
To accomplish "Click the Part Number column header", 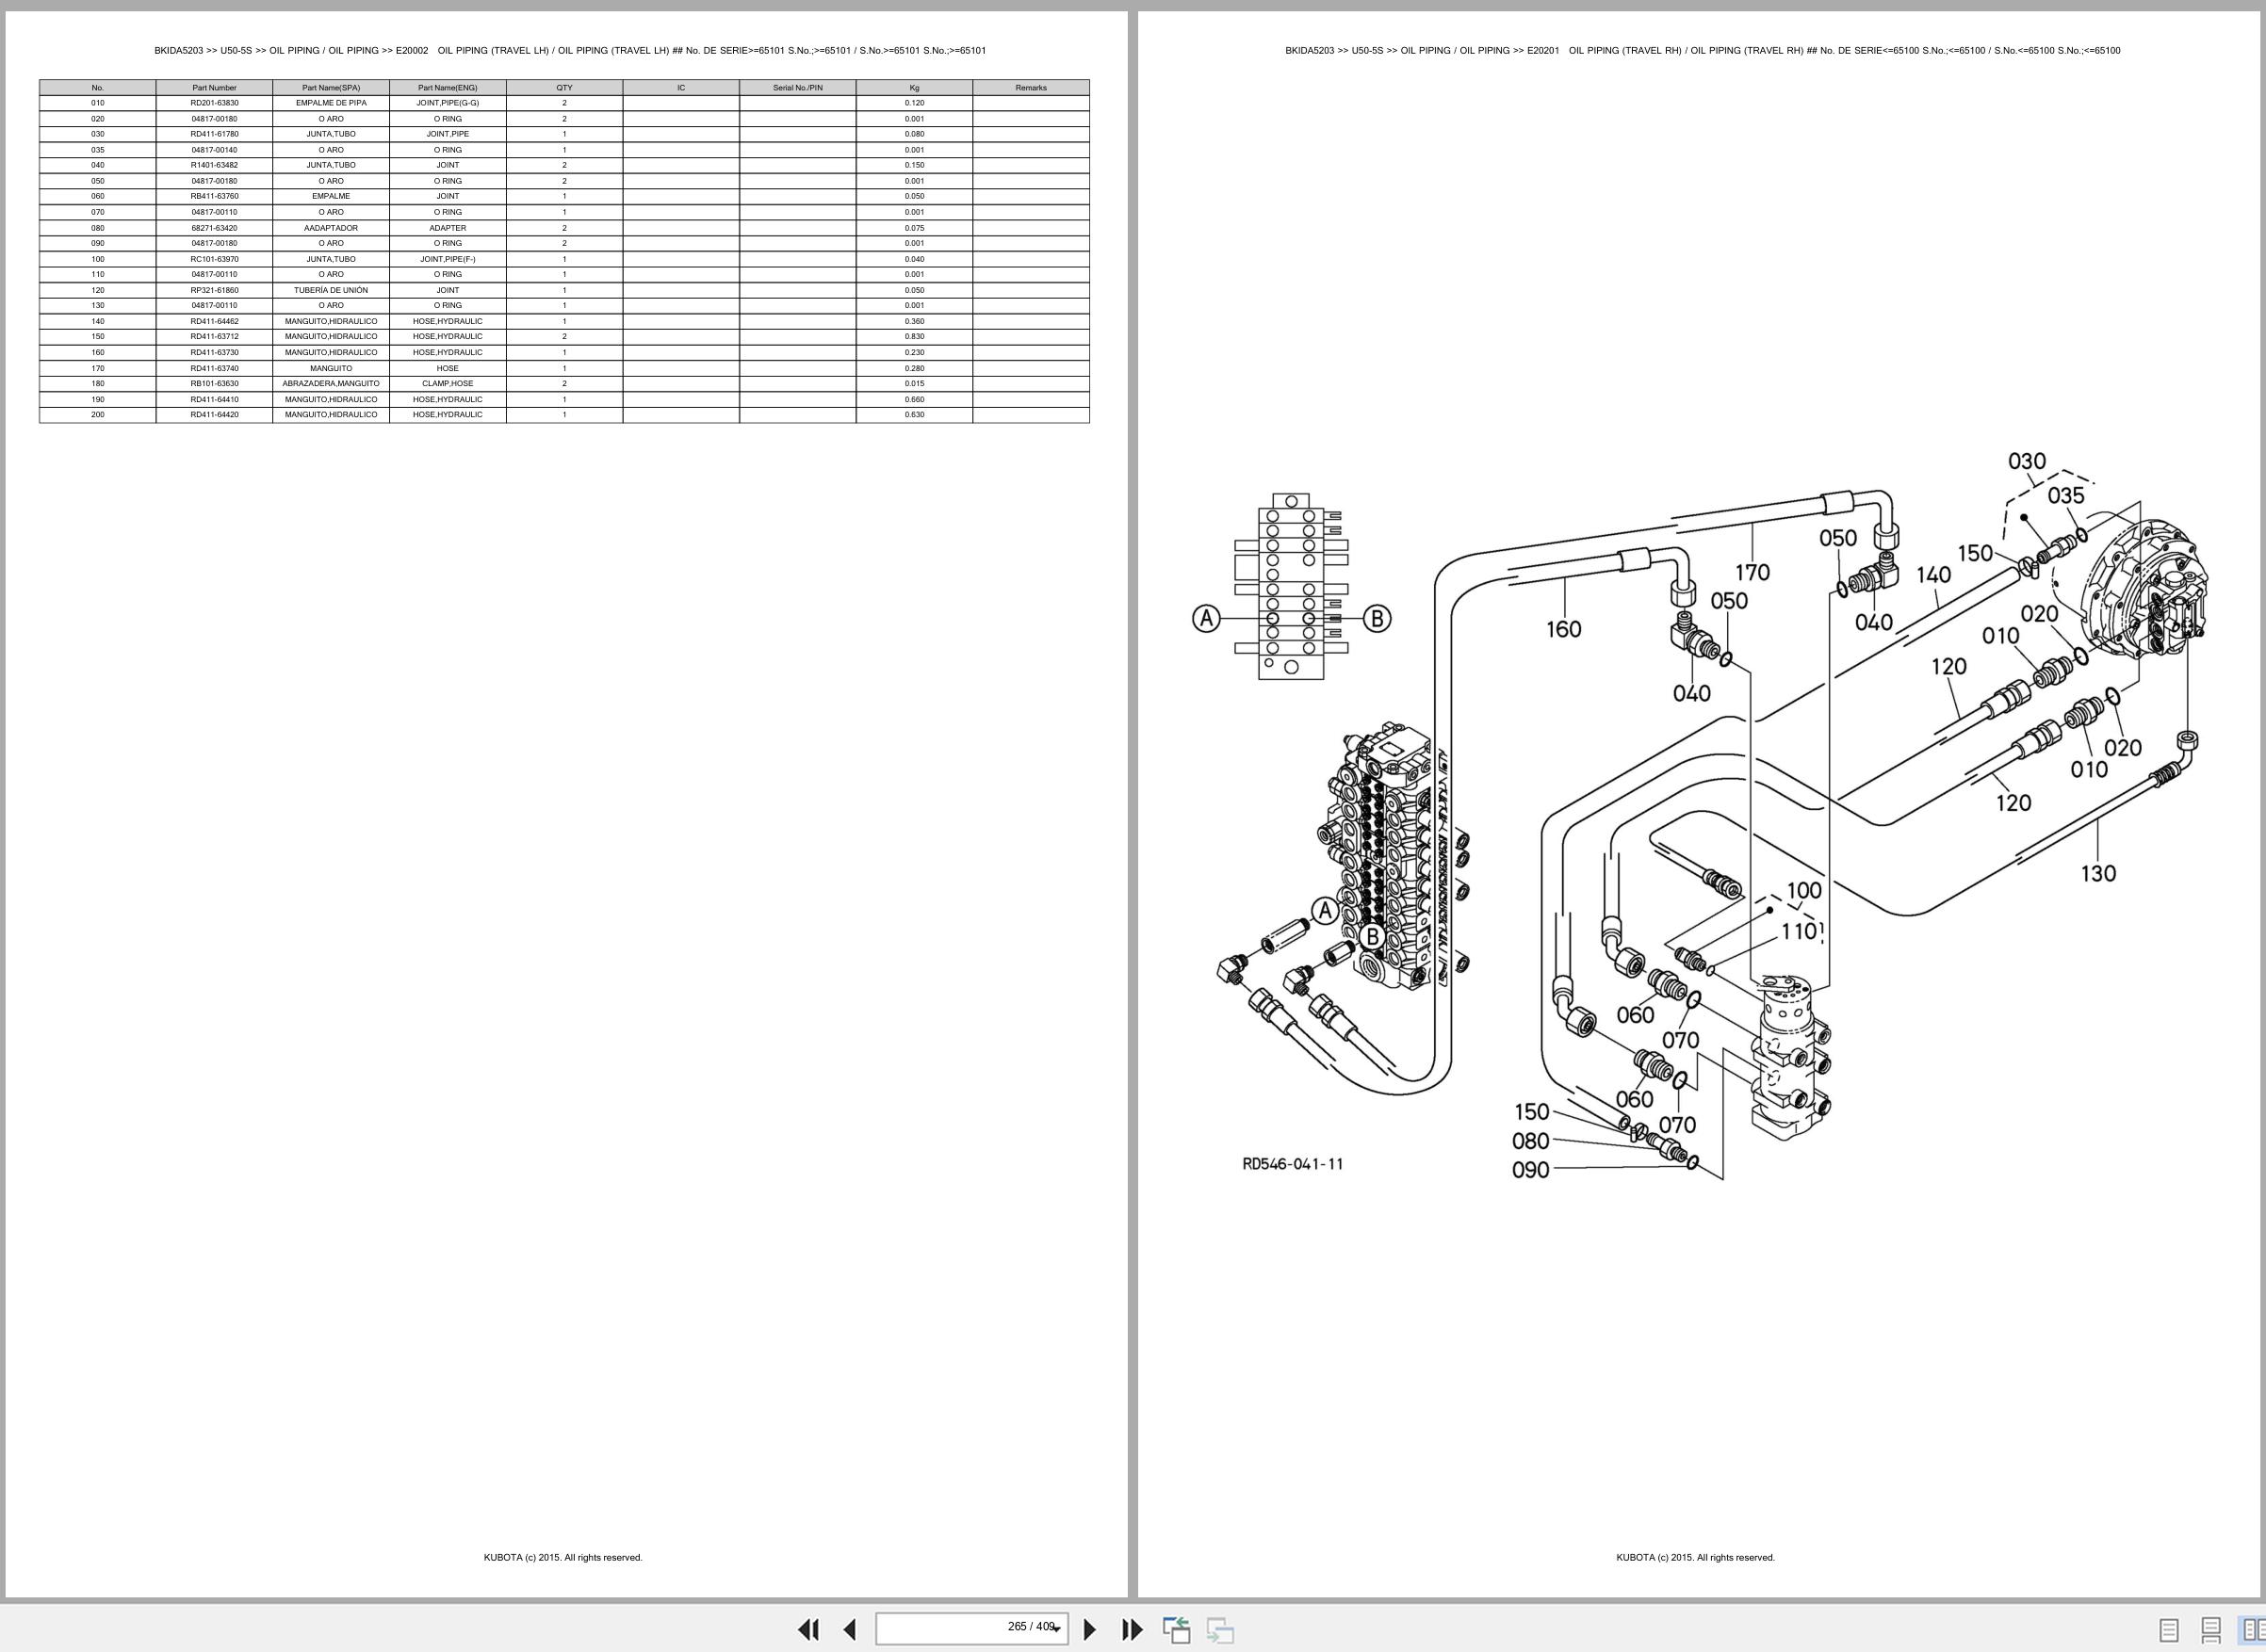I will coord(214,88).
